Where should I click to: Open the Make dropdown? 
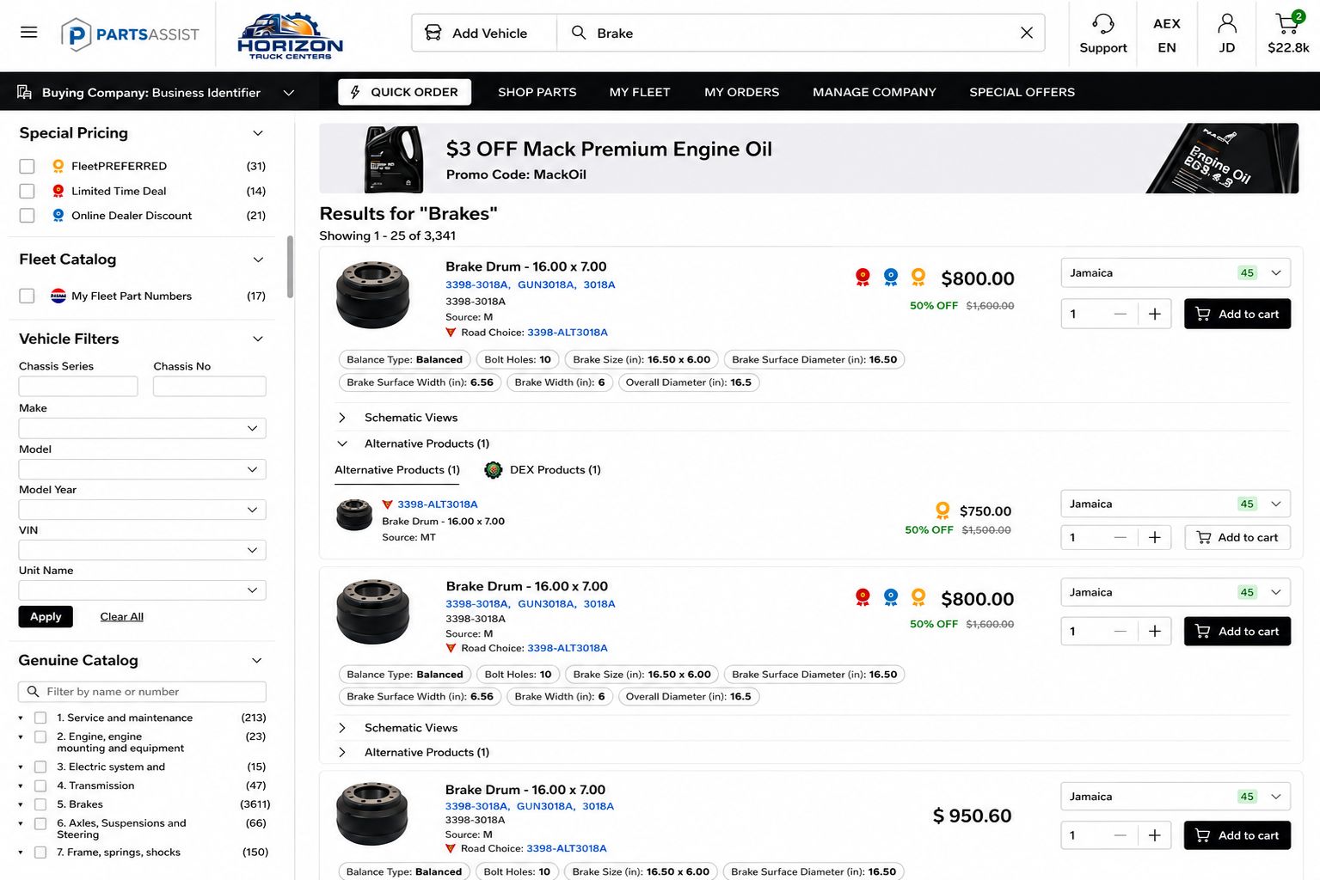point(142,428)
